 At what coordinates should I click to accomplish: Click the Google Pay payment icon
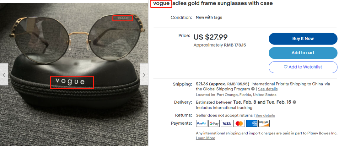[x=214, y=123]
